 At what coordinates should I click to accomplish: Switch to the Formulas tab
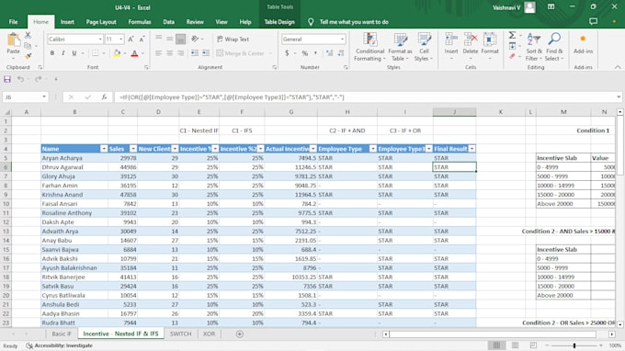(140, 22)
